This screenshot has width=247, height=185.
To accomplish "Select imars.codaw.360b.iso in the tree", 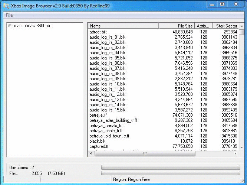I will pos(32,26).
